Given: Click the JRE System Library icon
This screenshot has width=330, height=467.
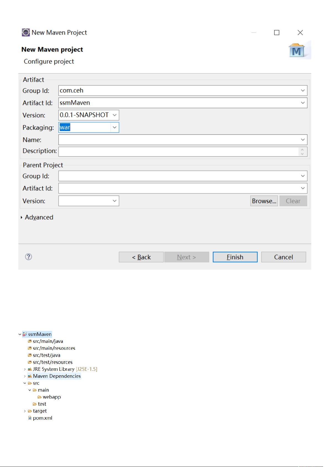Looking at the screenshot, I should [x=30, y=369].
